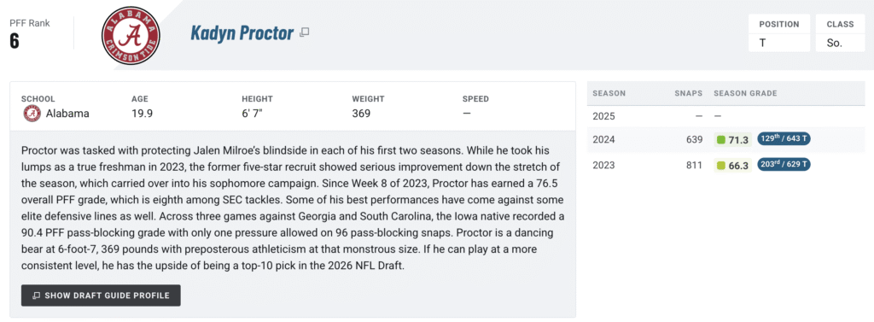The width and height of the screenshot is (874, 322).
Task: Select the 203rd / 629 T rank badge
Action: click(784, 165)
